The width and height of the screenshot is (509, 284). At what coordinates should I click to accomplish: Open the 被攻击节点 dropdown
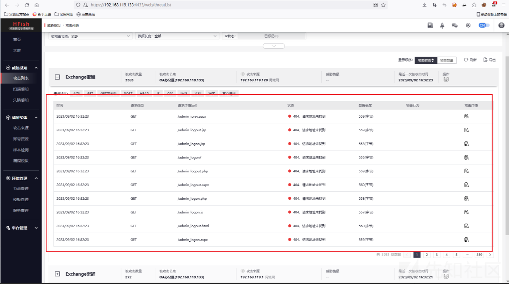91,36
